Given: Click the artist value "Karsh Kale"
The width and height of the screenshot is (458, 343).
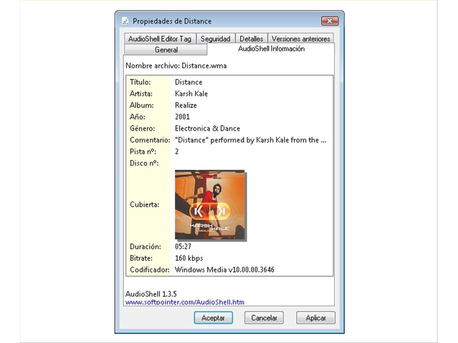Looking at the screenshot, I should click(x=191, y=94).
